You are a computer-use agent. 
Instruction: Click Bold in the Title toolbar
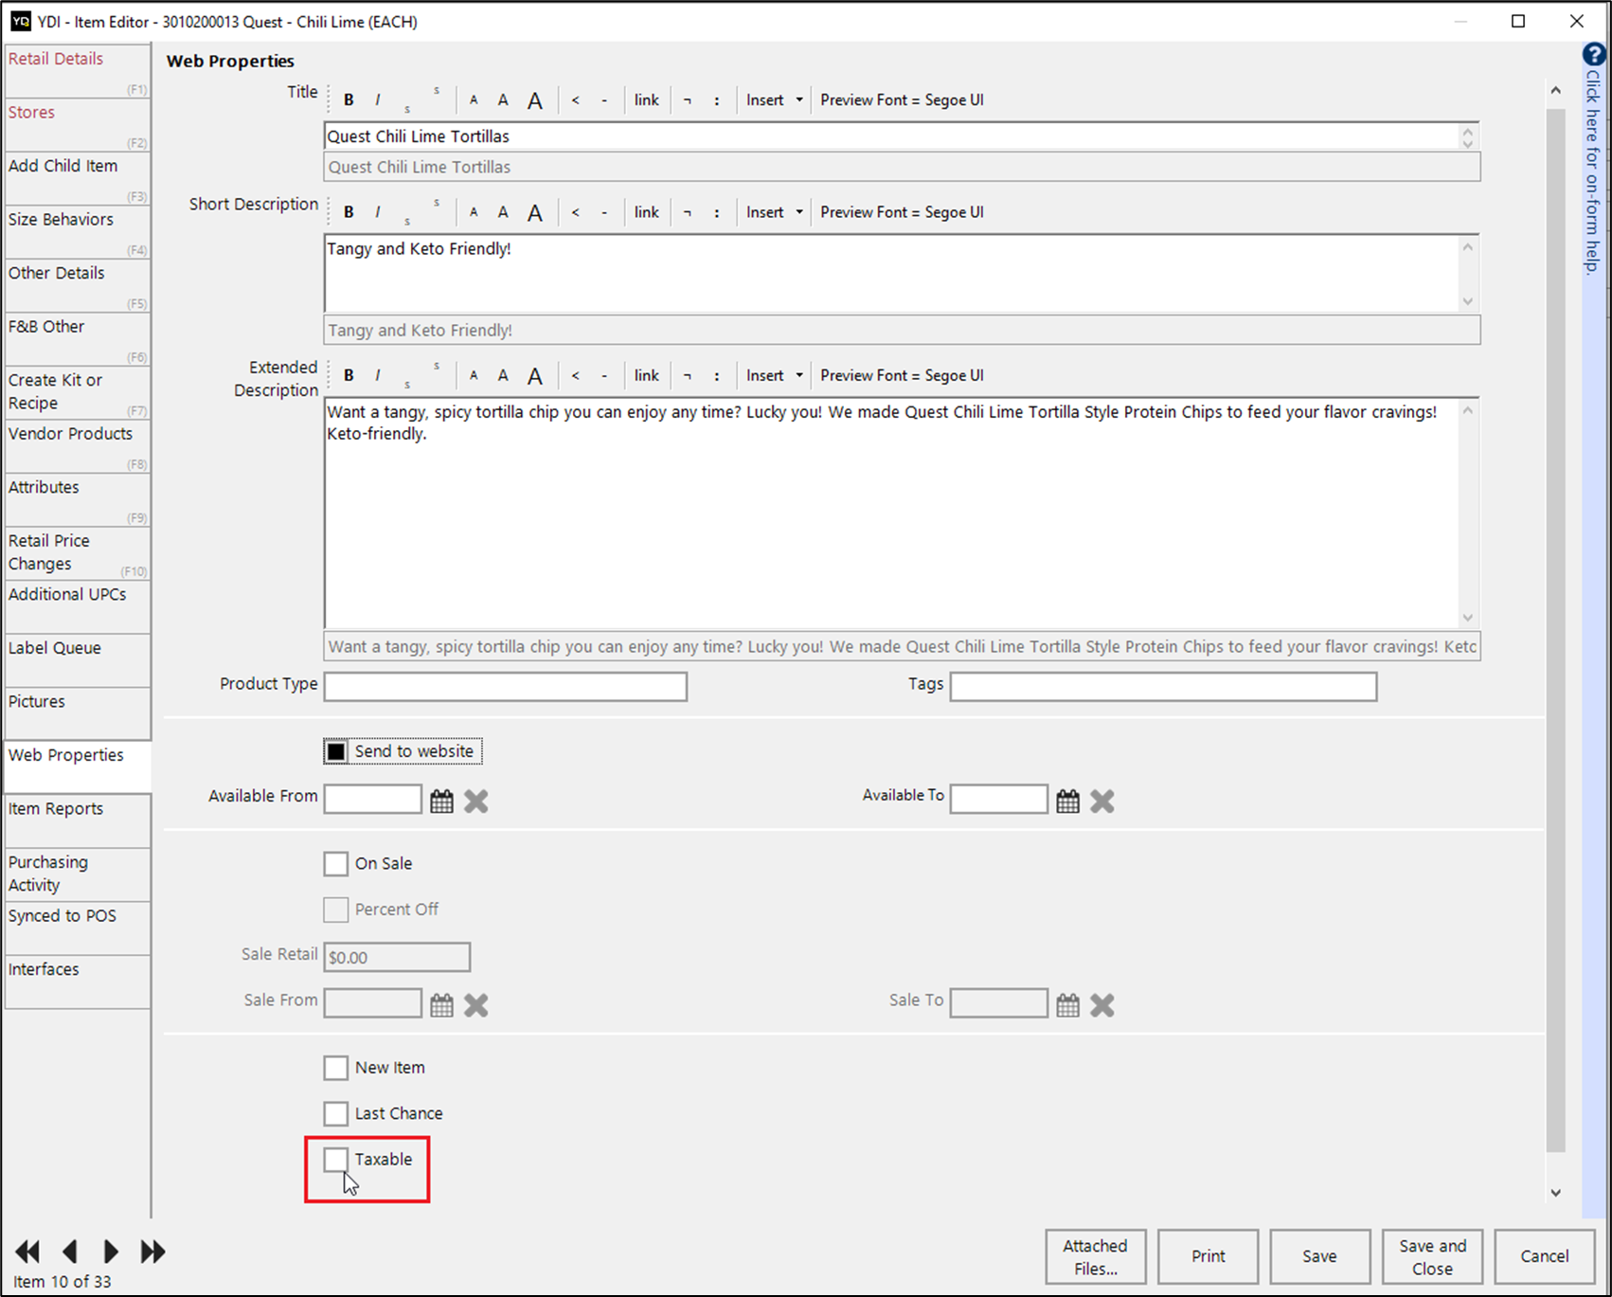[349, 100]
